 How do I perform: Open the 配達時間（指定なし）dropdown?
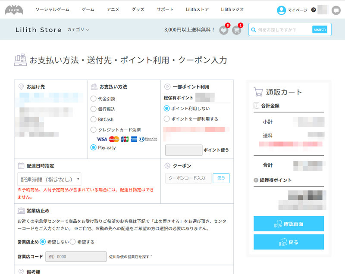(49, 179)
